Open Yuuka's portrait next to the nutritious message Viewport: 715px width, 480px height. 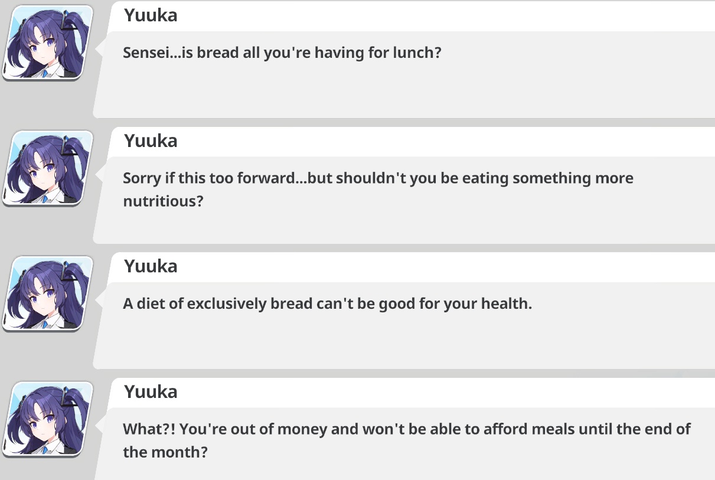[x=48, y=168]
